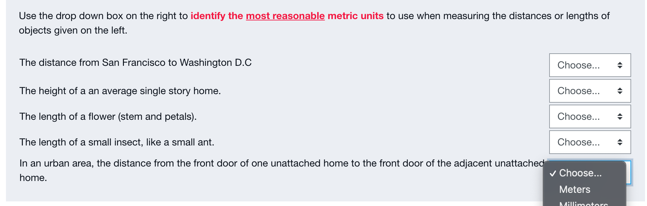Viewport: 647px width, 206px height.
Task: Choose the checked Choose... entry in the menu
Action: click(581, 173)
